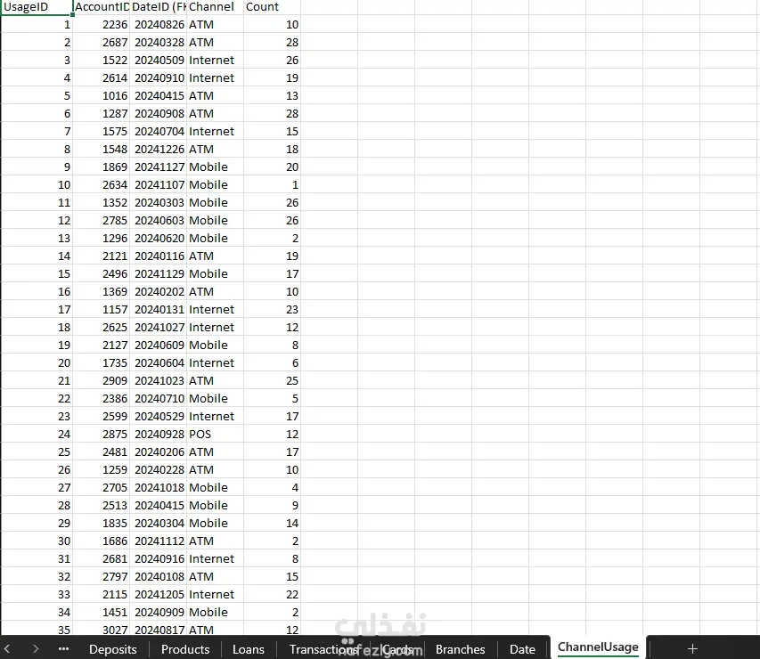Click Mobile channel cell for UsageID 19
This screenshot has width=760, height=659.
[x=216, y=345]
